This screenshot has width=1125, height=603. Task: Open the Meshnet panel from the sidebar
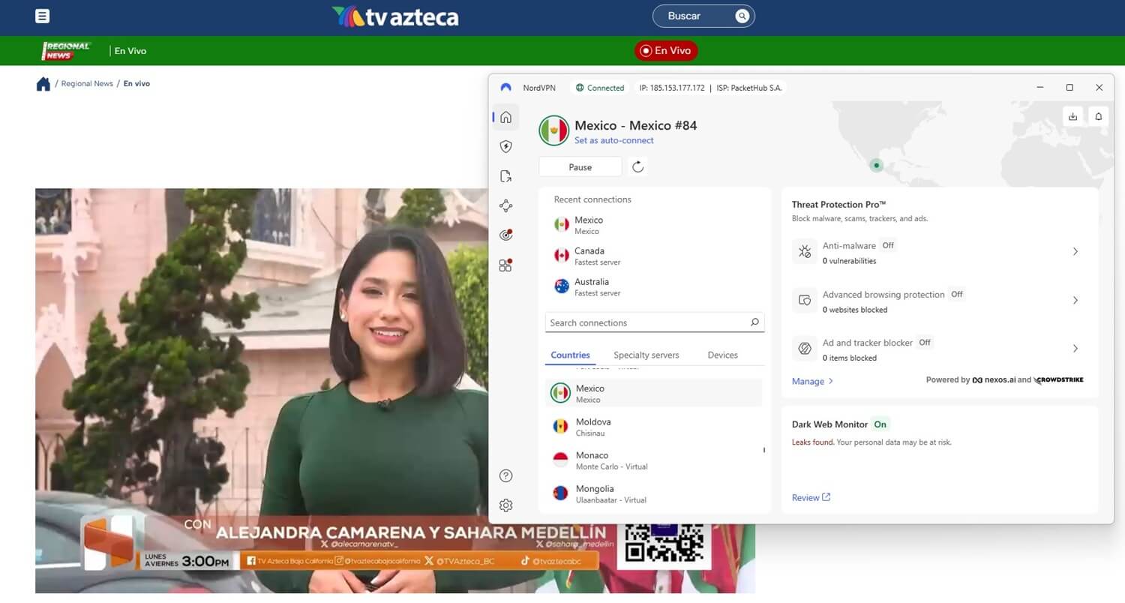pos(505,205)
